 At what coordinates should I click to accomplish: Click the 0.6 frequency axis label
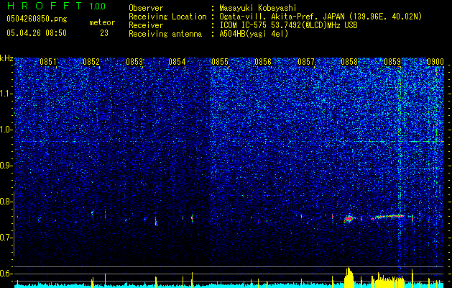pyautogui.click(x=6, y=274)
